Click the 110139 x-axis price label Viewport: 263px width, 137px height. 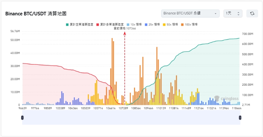pos(161,108)
